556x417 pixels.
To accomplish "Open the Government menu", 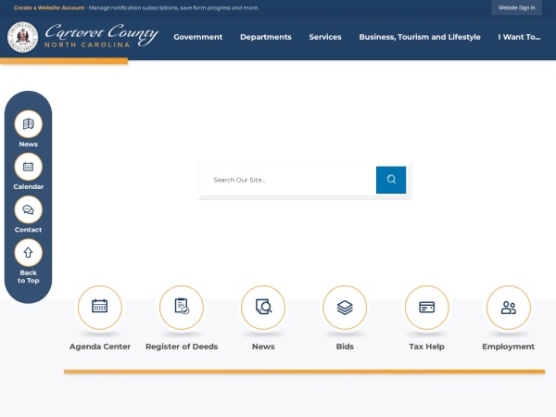I will pos(198,37).
